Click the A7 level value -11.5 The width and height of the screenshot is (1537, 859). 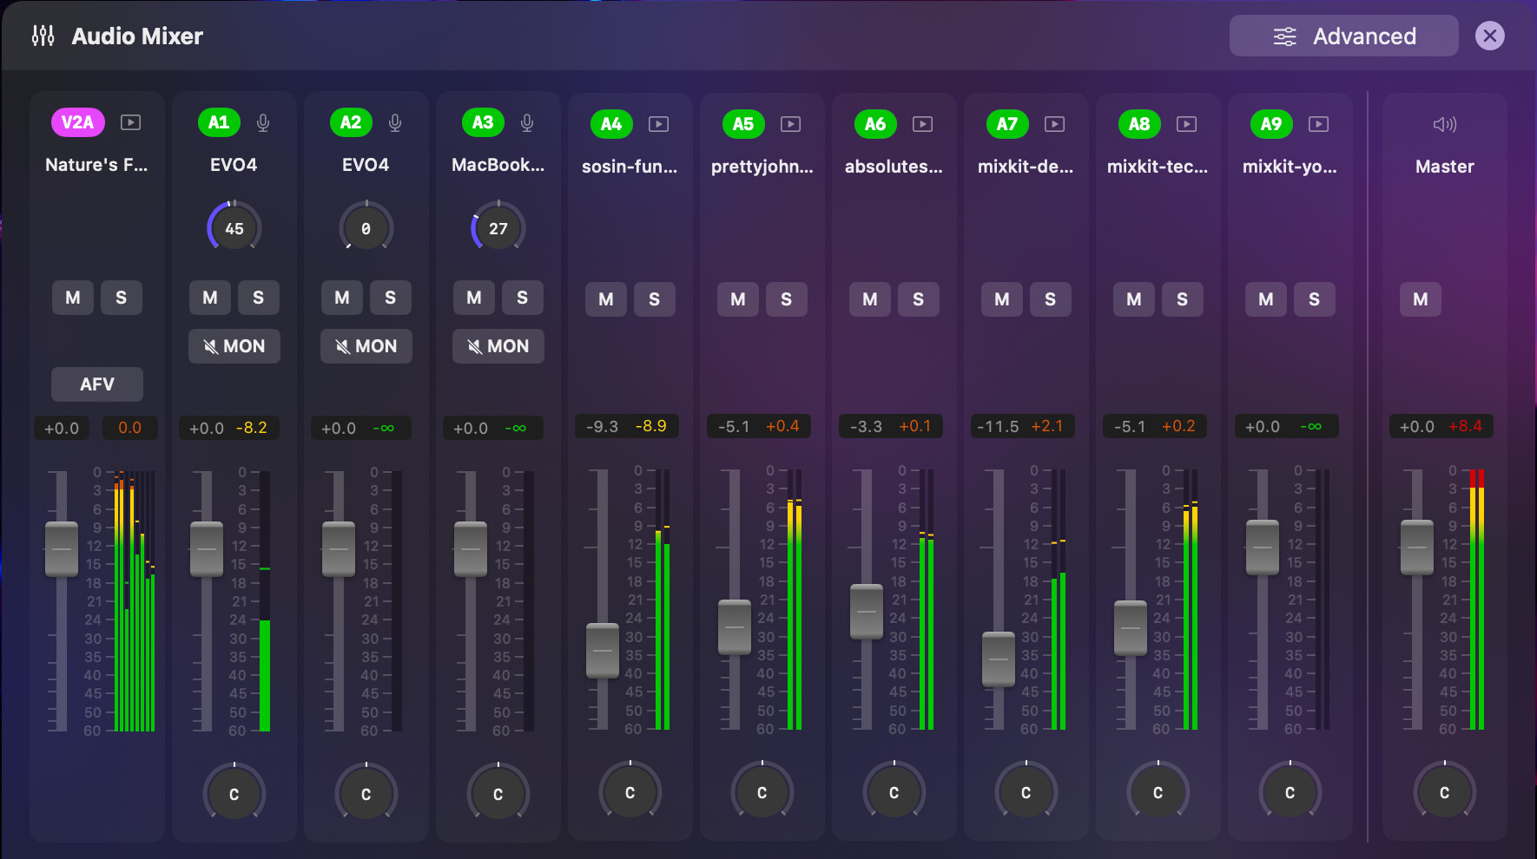click(998, 426)
